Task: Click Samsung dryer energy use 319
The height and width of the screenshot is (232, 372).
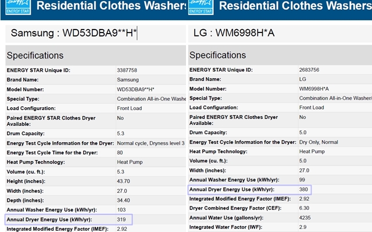Action: (121, 219)
